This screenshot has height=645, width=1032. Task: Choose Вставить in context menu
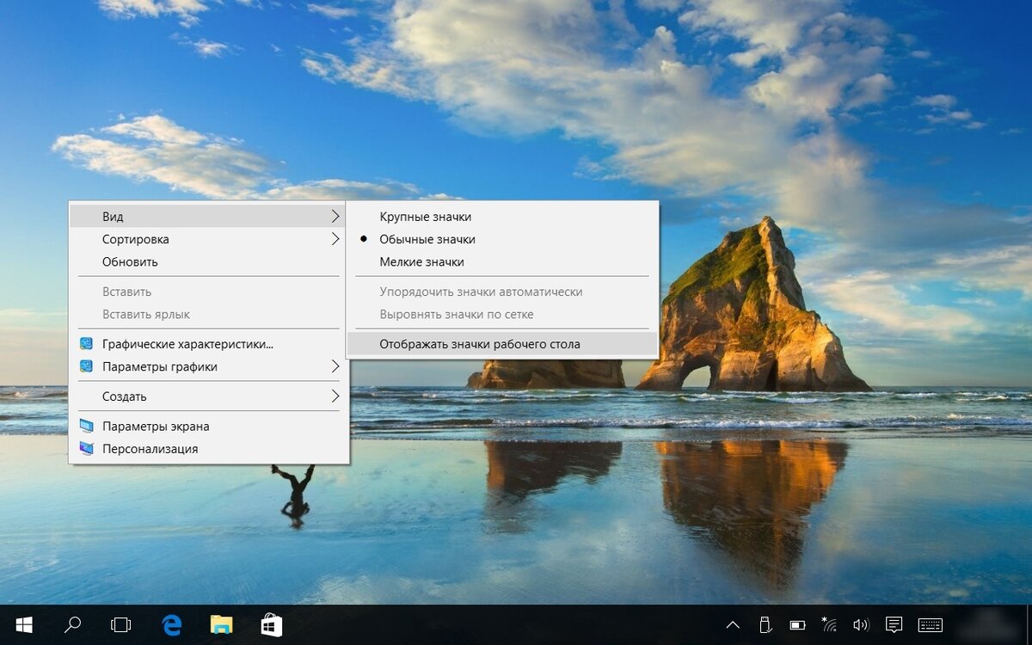tap(208, 292)
